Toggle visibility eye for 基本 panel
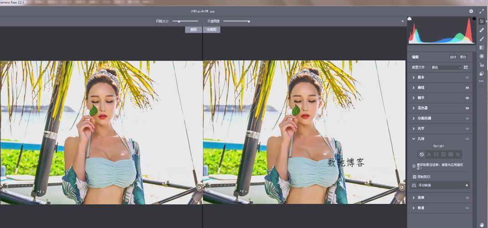The image size is (488, 228). pyautogui.click(x=467, y=78)
